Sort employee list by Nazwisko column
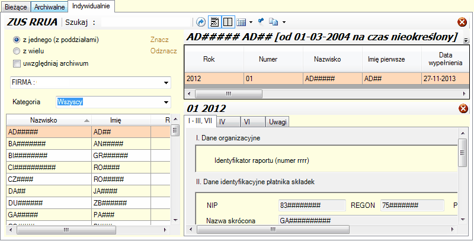This screenshot has height=241, width=474. pos(49,120)
